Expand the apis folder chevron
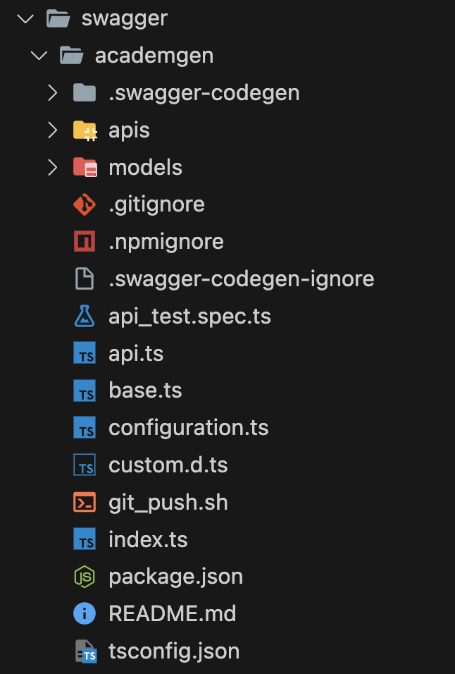The height and width of the screenshot is (674, 455). (x=52, y=130)
